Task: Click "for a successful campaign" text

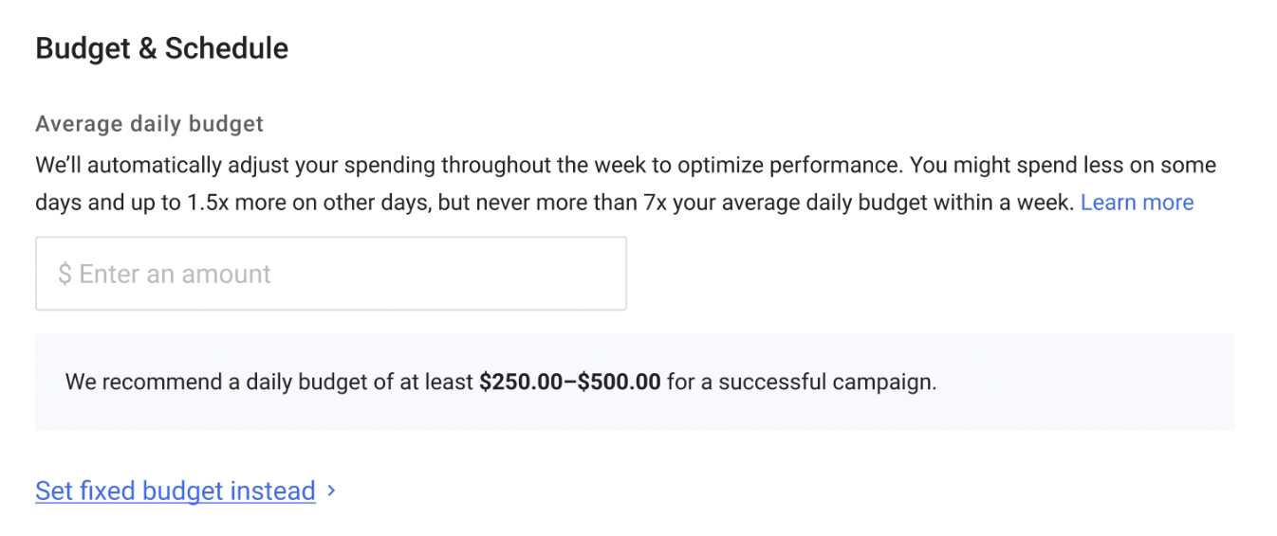Action: click(802, 383)
